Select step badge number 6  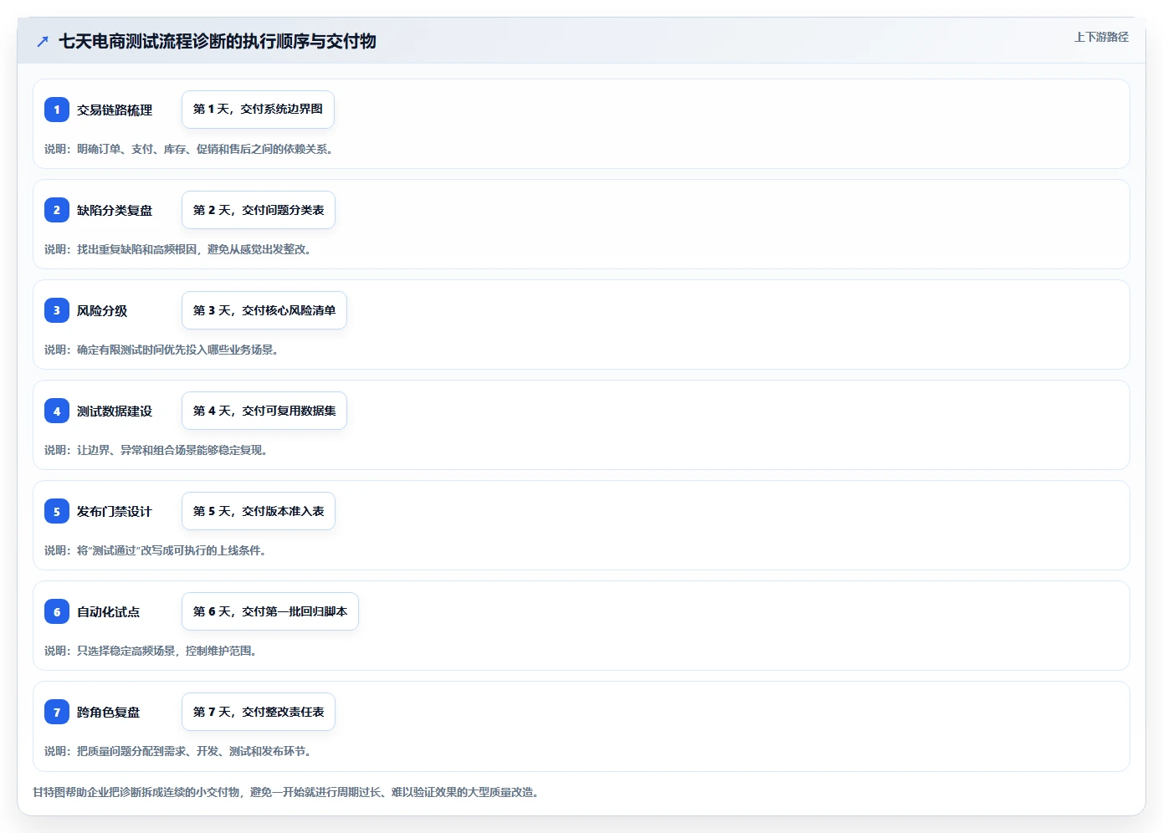click(57, 611)
